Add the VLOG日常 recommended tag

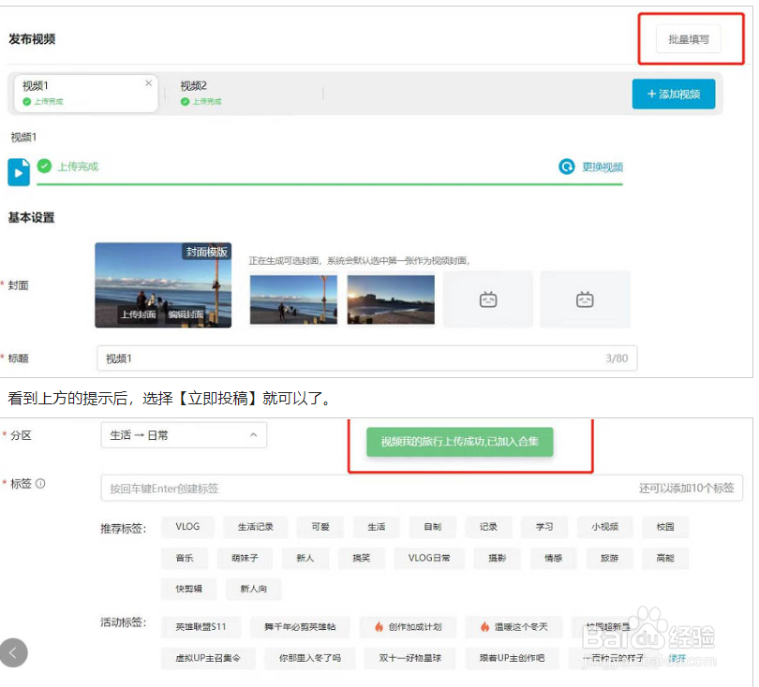coord(429,558)
